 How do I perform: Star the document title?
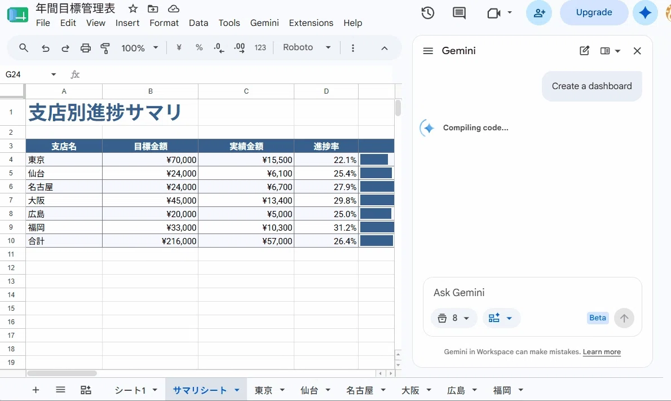133,8
